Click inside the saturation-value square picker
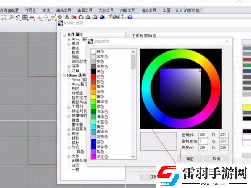Viewport: 251px width, 188px height. click(x=180, y=89)
